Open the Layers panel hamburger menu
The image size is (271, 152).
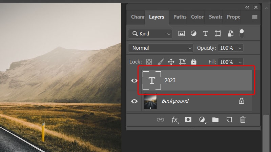[x=255, y=17]
